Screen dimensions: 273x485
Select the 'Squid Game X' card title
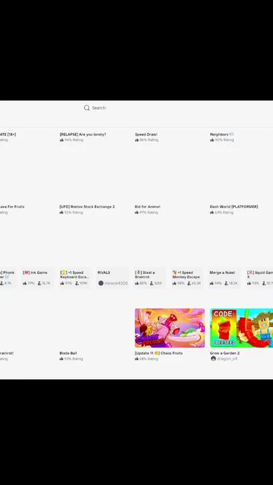point(260,275)
